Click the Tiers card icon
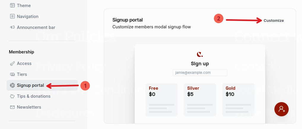302x129 pixels. [12, 74]
